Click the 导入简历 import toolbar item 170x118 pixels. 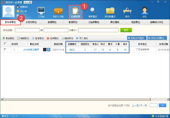coord(82,38)
